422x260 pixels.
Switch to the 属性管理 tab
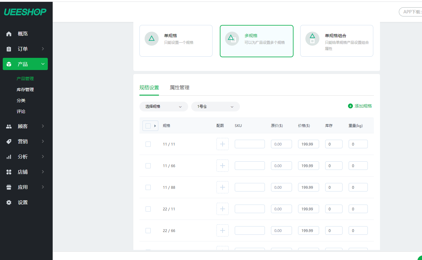point(180,88)
